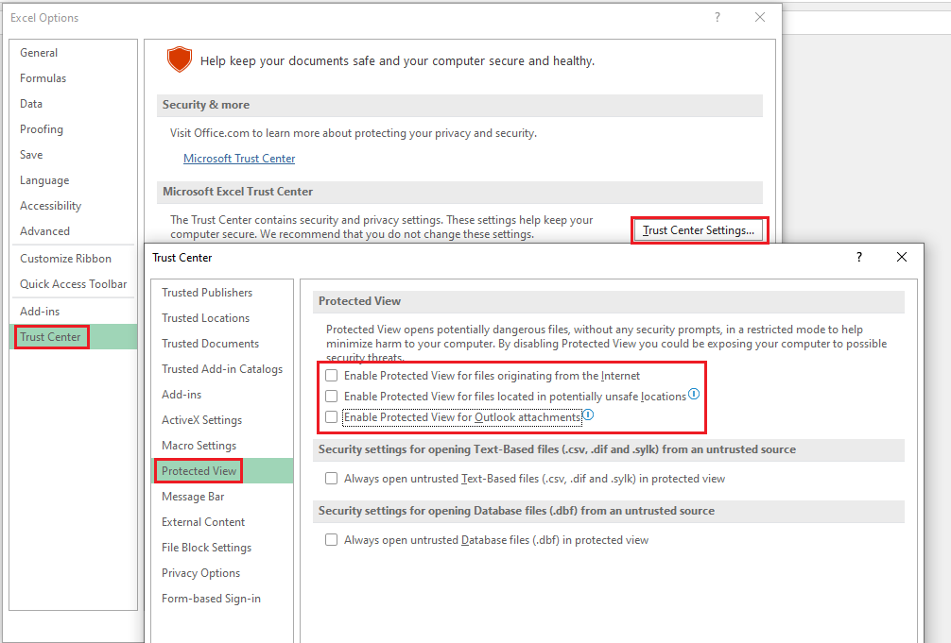Select Protected View in Trust Center
The height and width of the screenshot is (643, 951).
(222, 471)
